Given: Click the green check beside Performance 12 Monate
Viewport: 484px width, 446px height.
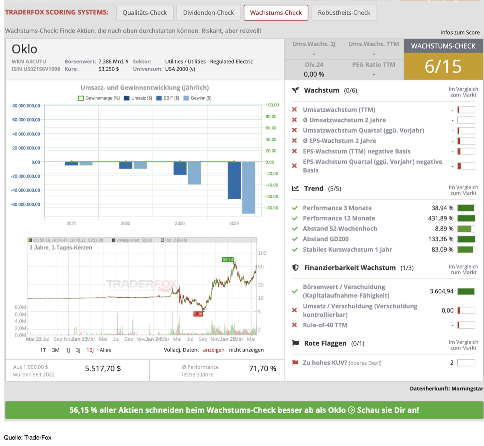Looking at the screenshot, I should pyautogui.click(x=295, y=219).
